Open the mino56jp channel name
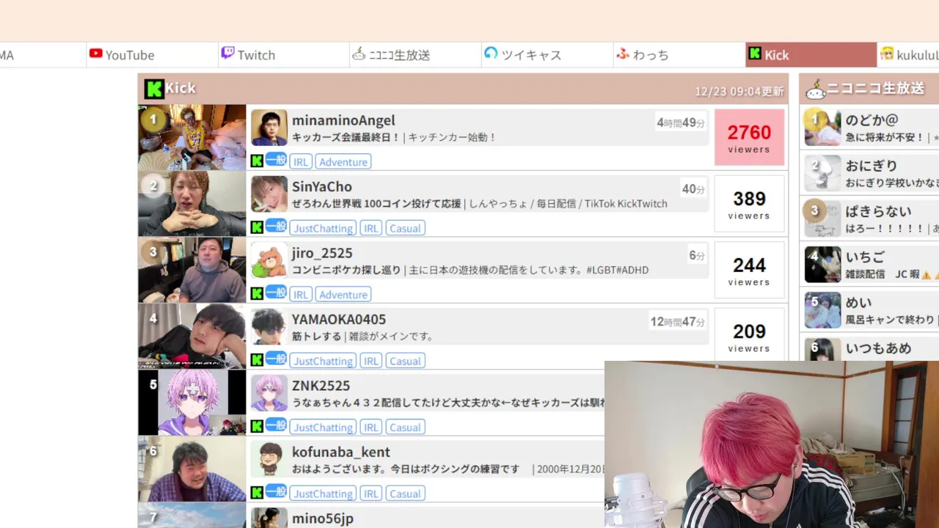Screen dimensions: 939x528 323,518
